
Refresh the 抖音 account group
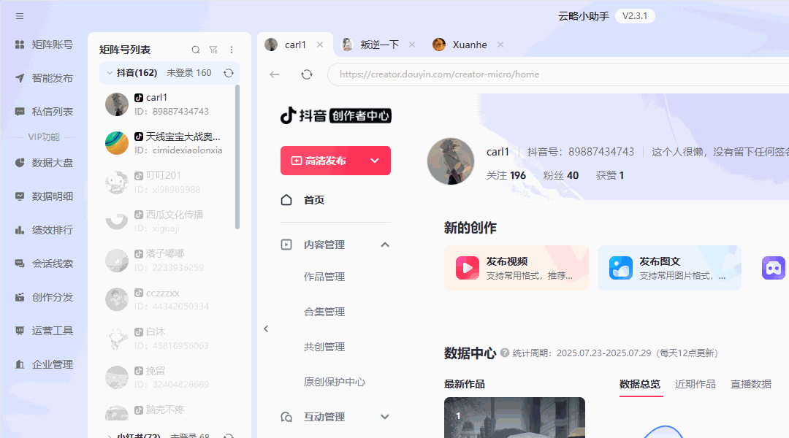click(229, 73)
